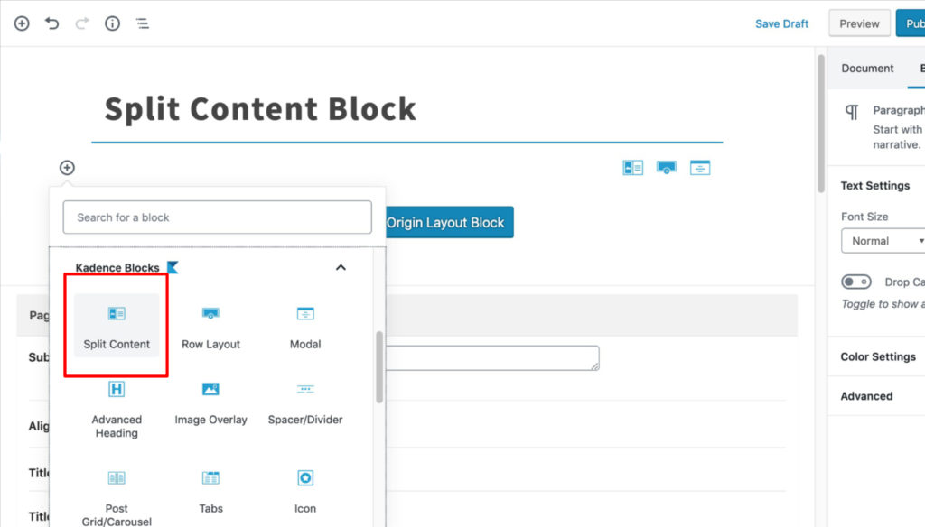
Task: Expand the Advanced settings panel
Action: point(866,396)
